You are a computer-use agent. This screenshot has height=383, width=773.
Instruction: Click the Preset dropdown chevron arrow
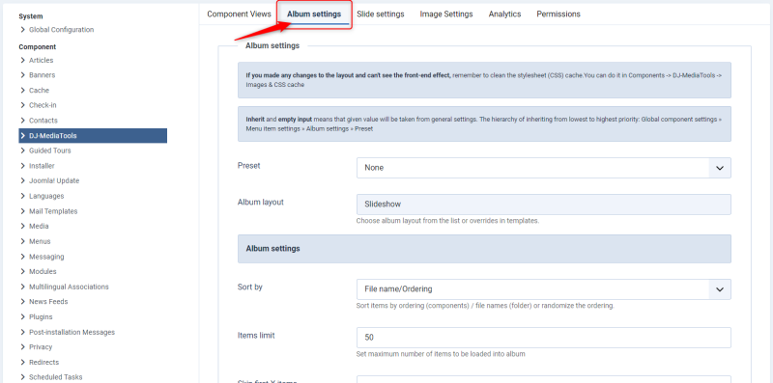pos(720,168)
